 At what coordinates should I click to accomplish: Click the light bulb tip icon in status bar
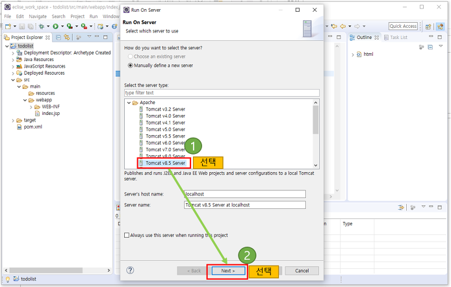coord(8,279)
